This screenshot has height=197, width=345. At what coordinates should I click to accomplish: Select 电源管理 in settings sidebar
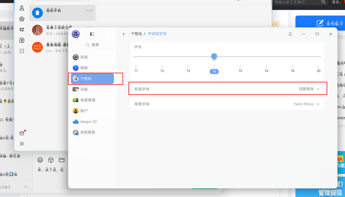coord(92,100)
